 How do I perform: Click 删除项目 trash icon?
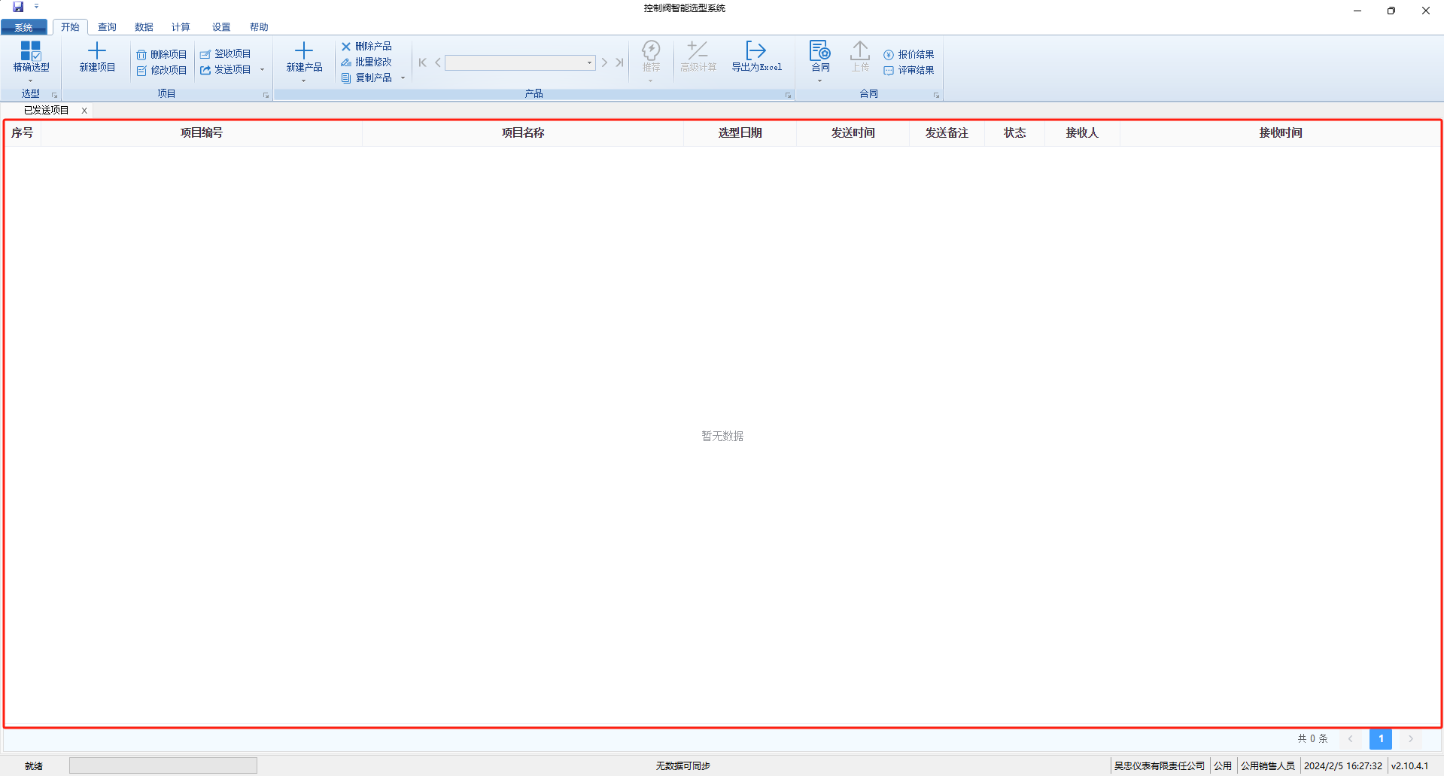[141, 55]
